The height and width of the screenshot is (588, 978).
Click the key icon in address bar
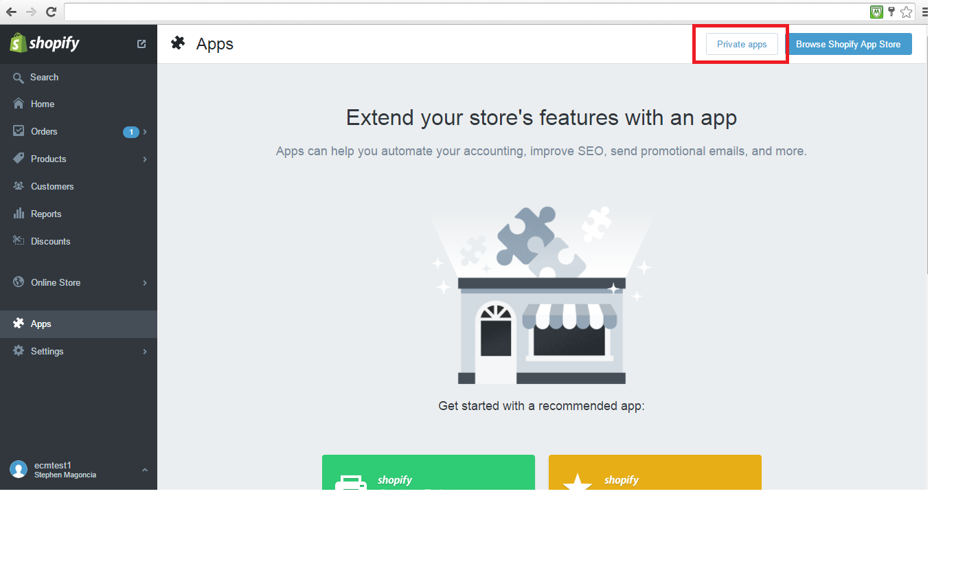tap(891, 12)
